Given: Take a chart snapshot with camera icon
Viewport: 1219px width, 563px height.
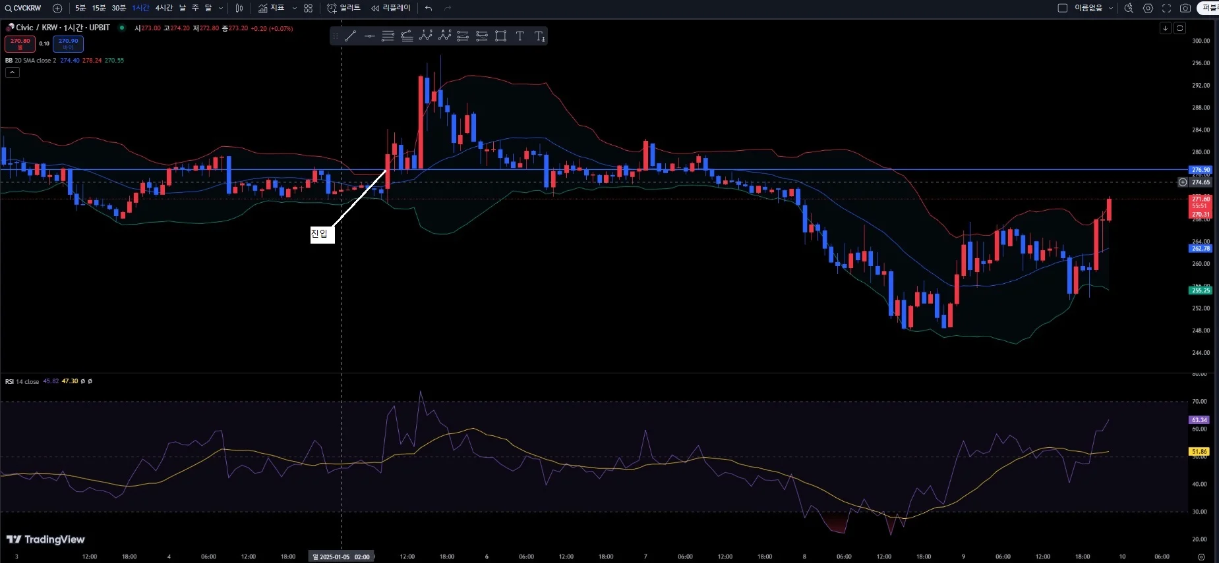Looking at the screenshot, I should point(1185,8).
